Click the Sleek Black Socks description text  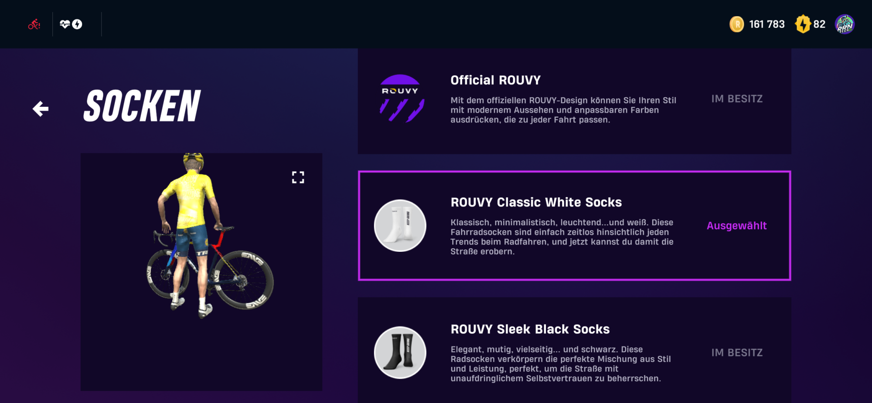tap(560, 364)
